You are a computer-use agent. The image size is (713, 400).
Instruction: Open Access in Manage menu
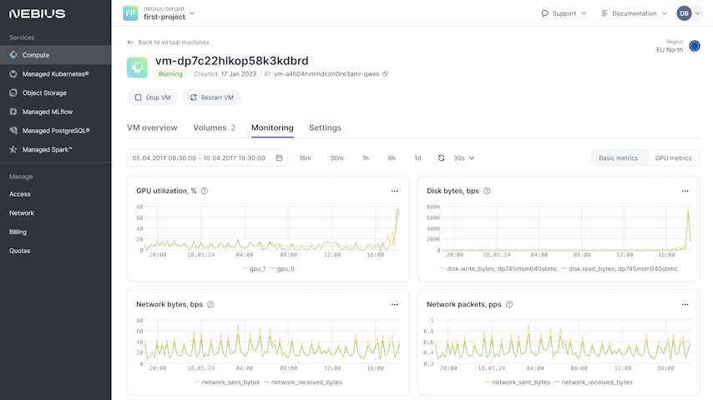click(20, 194)
